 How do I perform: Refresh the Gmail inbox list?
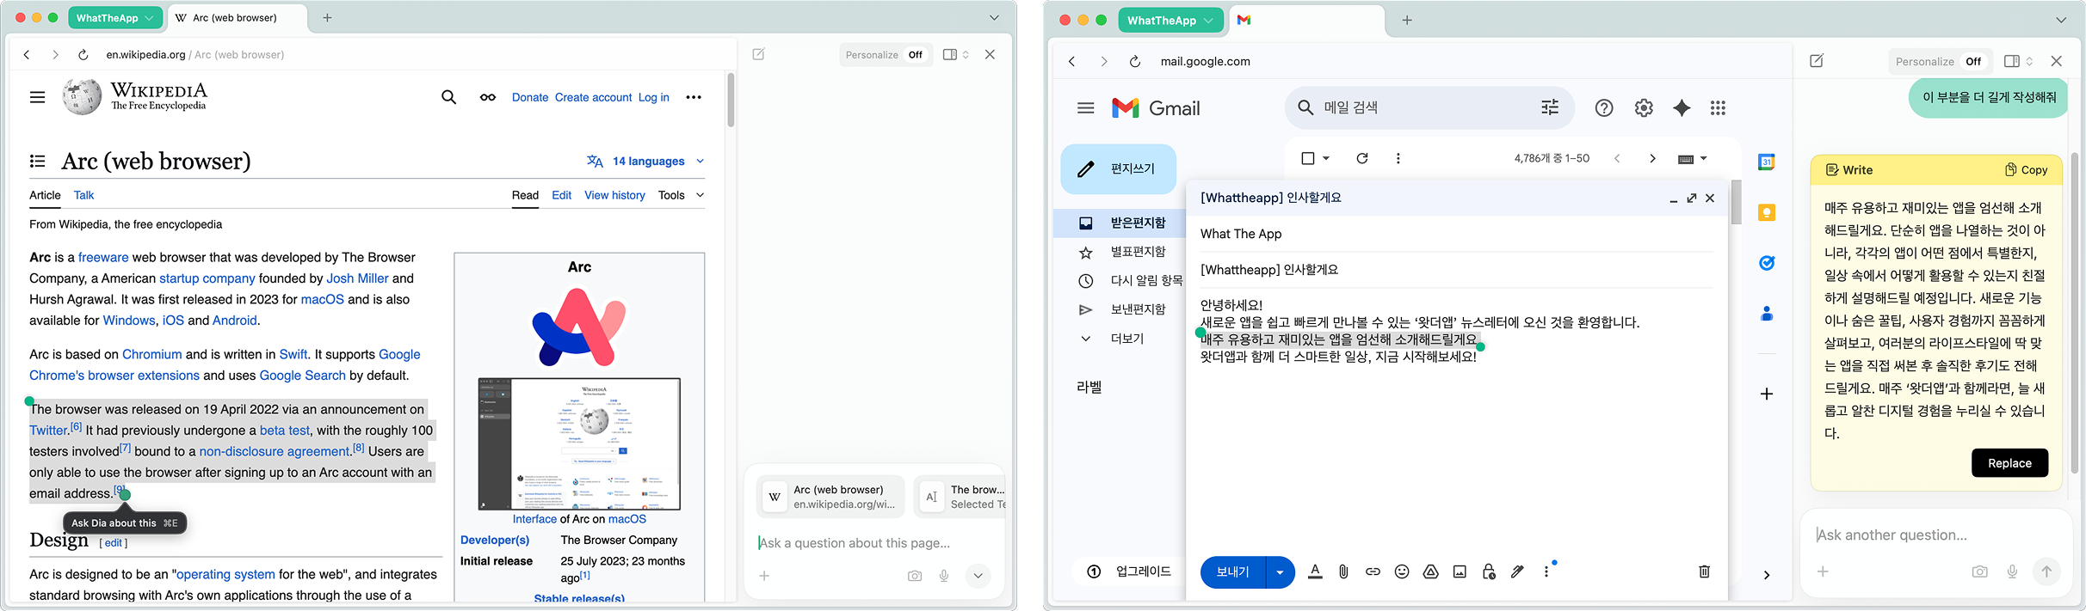[x=1362, y=158]
